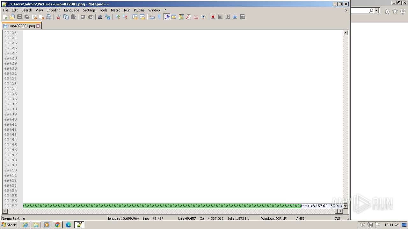Open Find dialog with binoculars icon

100,17
